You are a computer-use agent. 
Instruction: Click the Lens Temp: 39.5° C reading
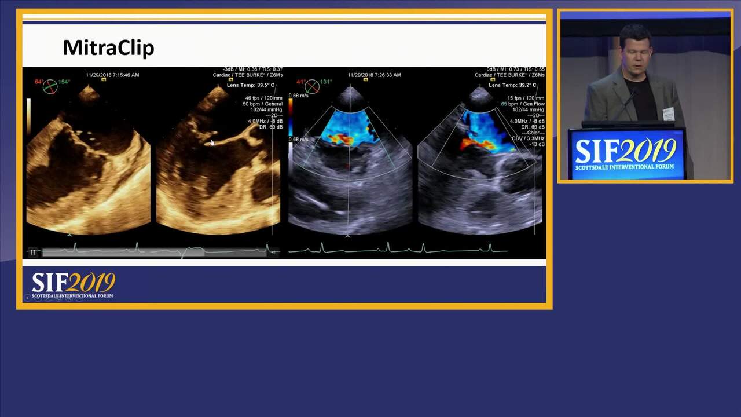click(252, 85)
